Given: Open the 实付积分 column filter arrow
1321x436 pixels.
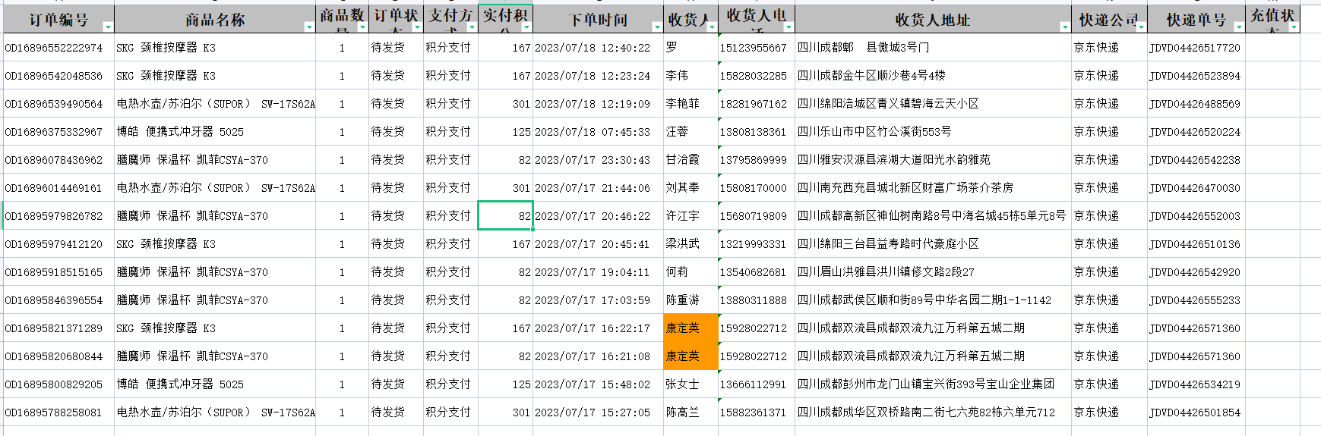Looking at the screenshot, I should (x=526, y=27).
